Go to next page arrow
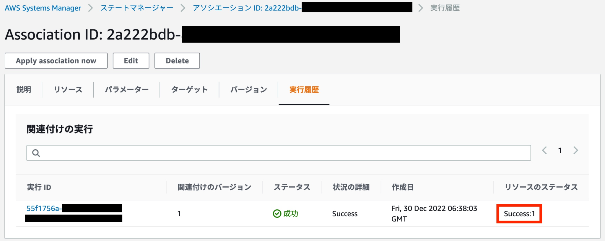 point(575,150)
